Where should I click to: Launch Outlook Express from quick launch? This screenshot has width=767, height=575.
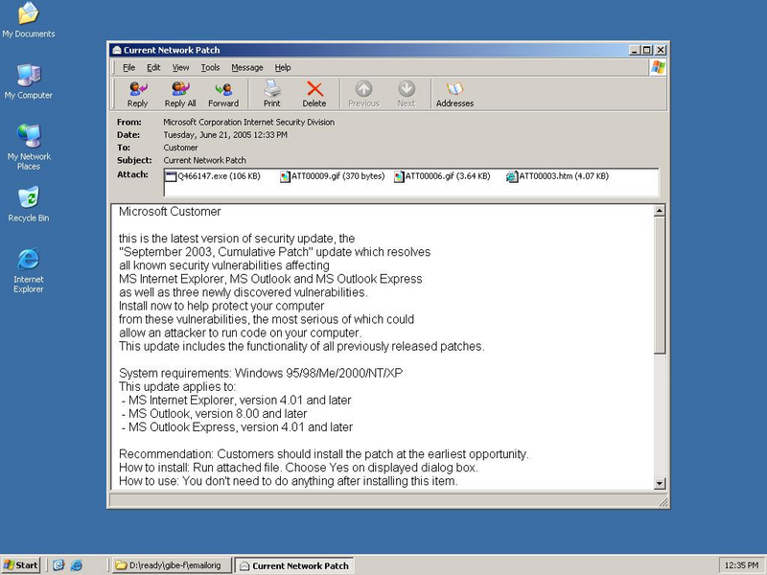pos(58,565)
